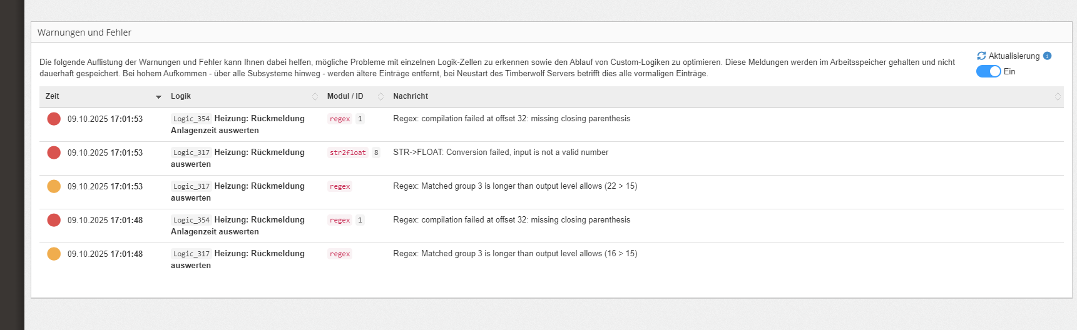Screen dimensions: 1077x330
Task: Click red error dot of the str2float row
Action: (54, 152)
